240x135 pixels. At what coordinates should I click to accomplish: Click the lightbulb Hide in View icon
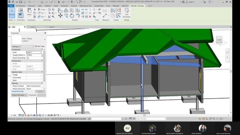tap(94, 9)
